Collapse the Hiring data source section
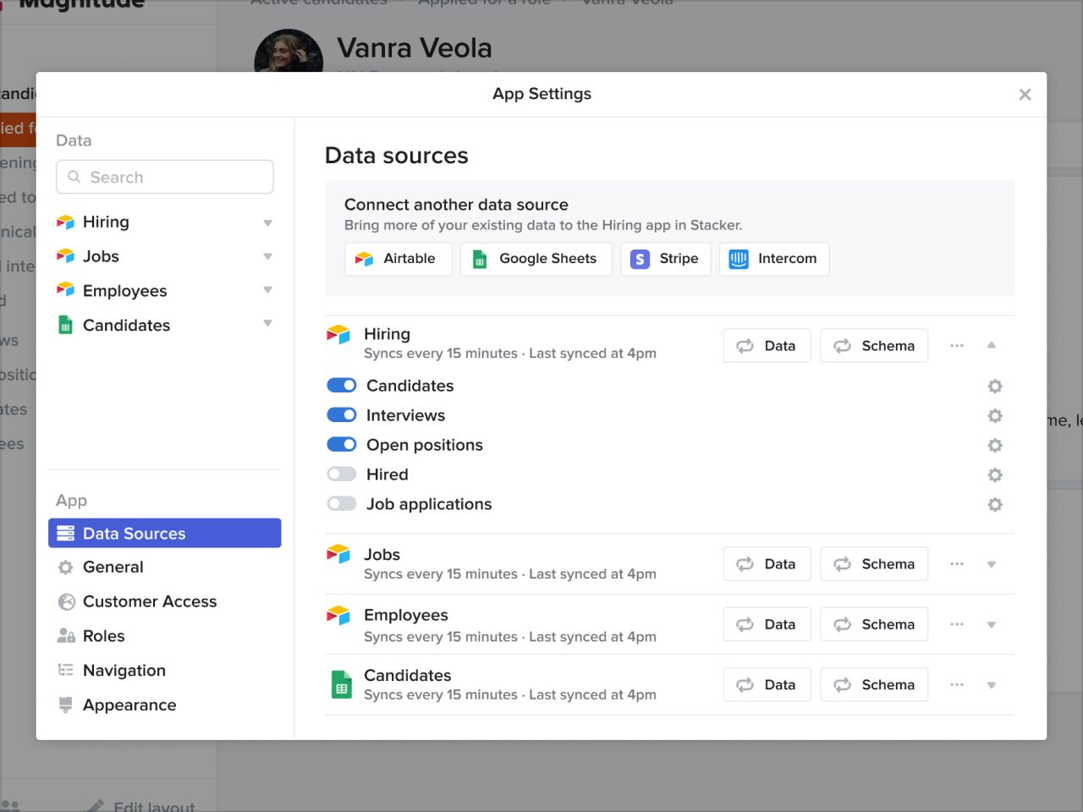The image size is (1083, 812). pos(992,345)
